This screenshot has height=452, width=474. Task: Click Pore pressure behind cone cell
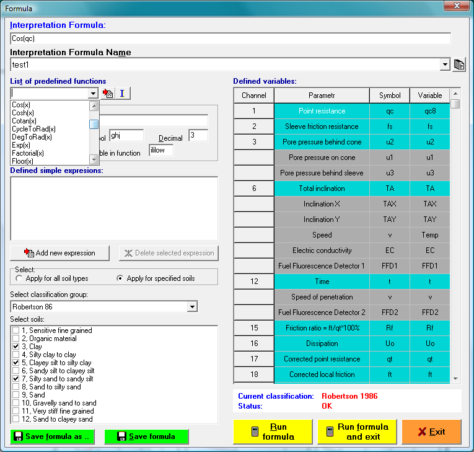pos(322,142)
